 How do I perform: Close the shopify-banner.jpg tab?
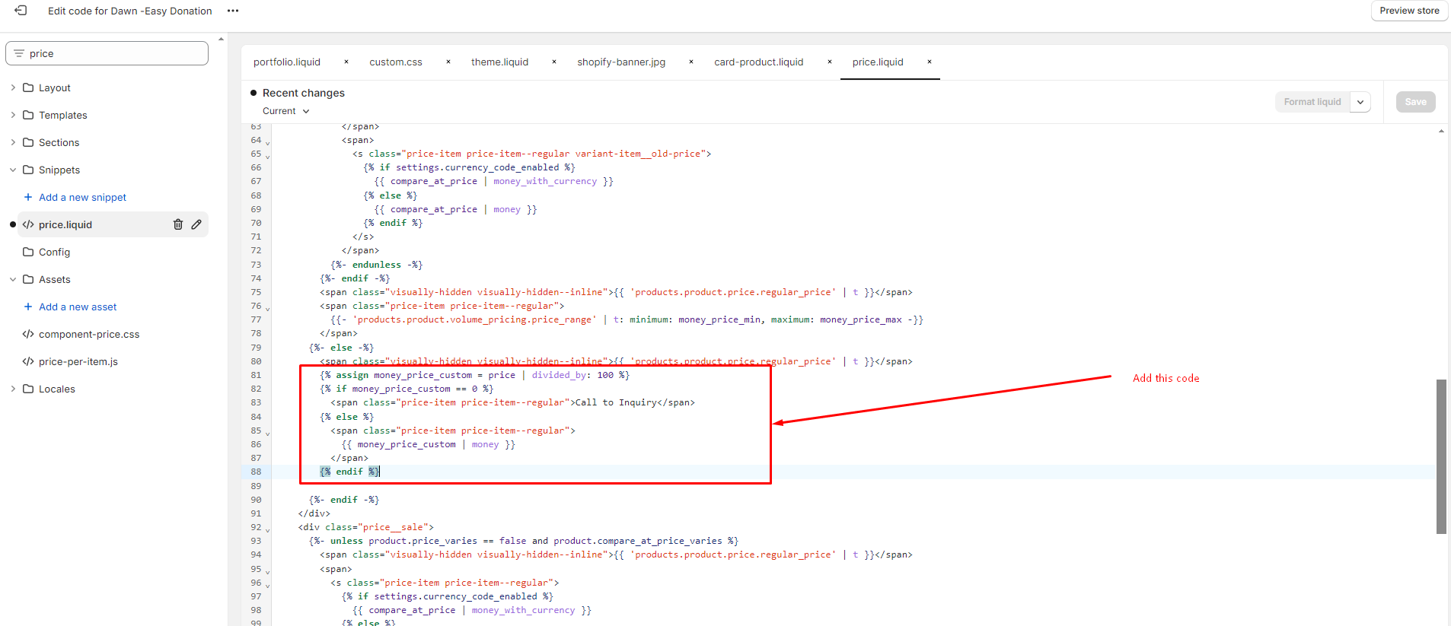(691, 62)
